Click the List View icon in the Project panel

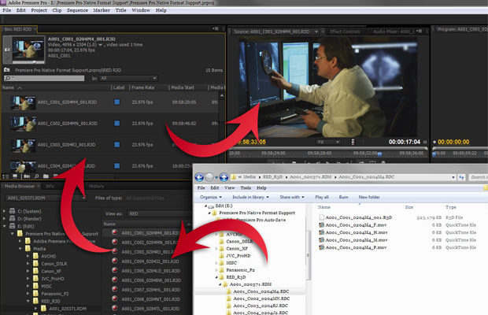(x=6, y=176)
